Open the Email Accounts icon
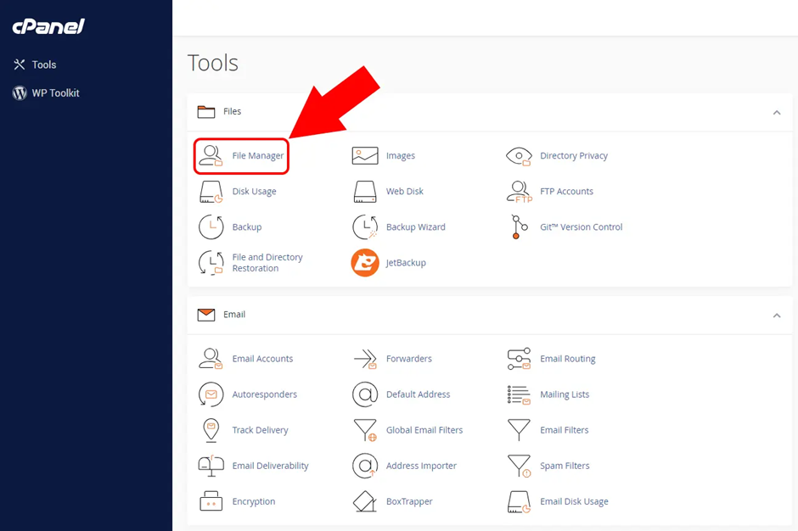This screenshot has height=531, width=798. coord(211,359)
